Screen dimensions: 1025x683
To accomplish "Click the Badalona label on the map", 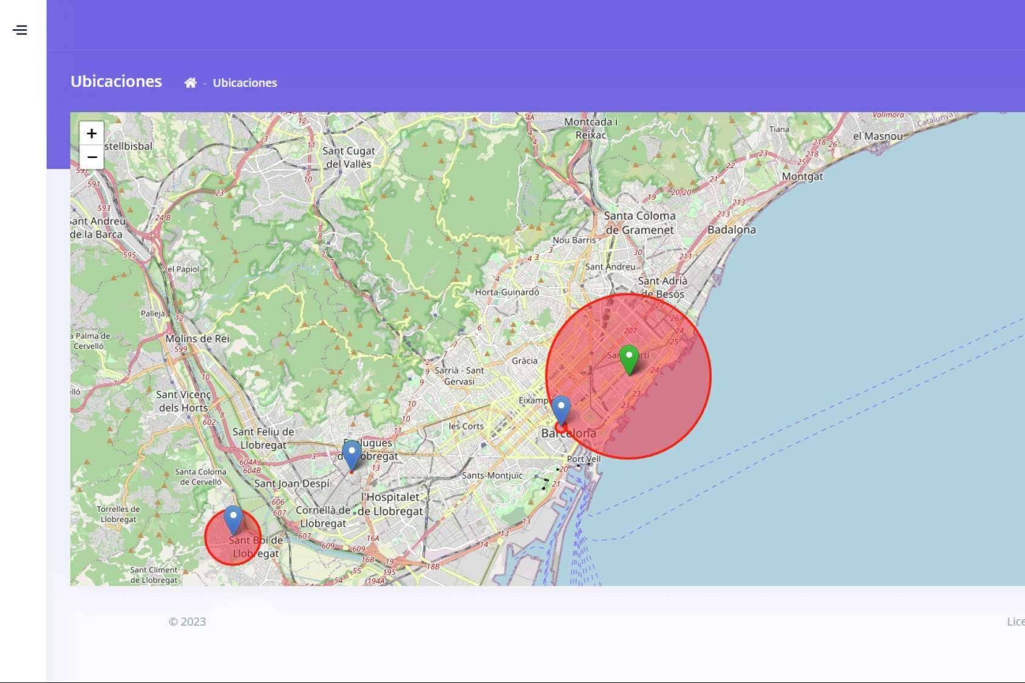I will [731, 229].
